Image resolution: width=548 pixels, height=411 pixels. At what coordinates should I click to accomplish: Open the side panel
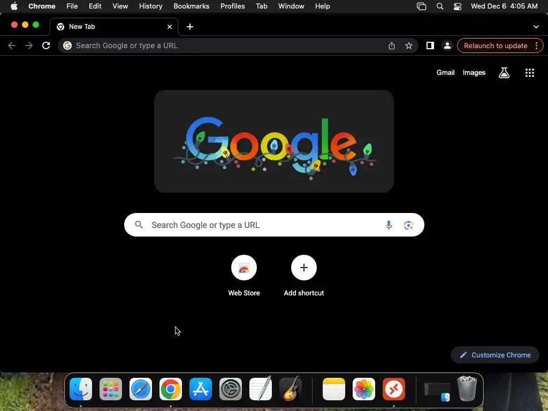430,45
